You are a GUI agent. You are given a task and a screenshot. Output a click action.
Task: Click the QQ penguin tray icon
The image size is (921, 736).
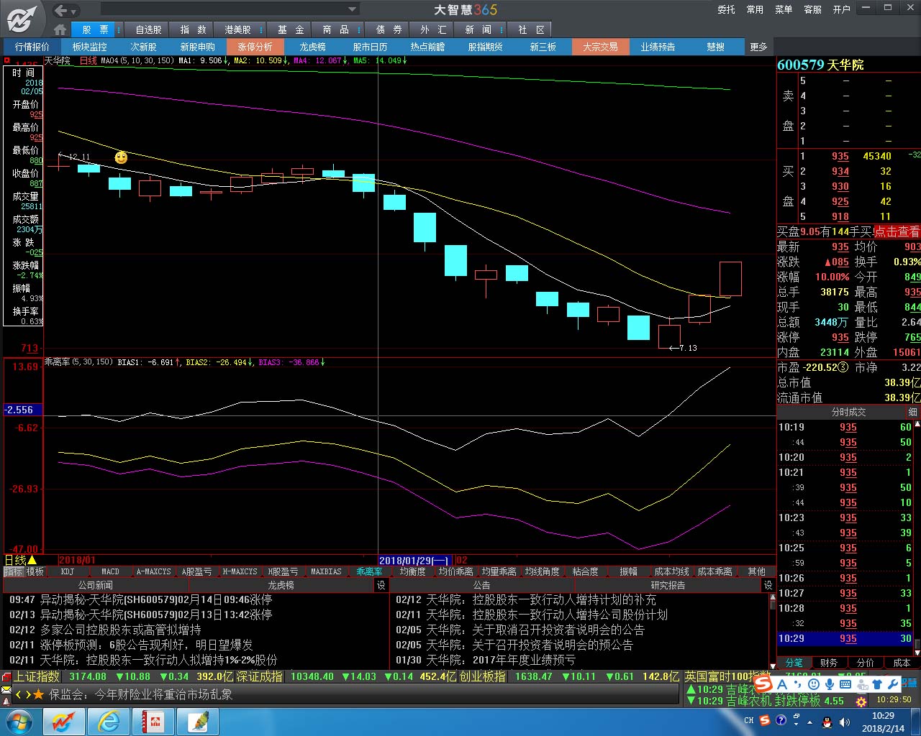tap(827, 721)
